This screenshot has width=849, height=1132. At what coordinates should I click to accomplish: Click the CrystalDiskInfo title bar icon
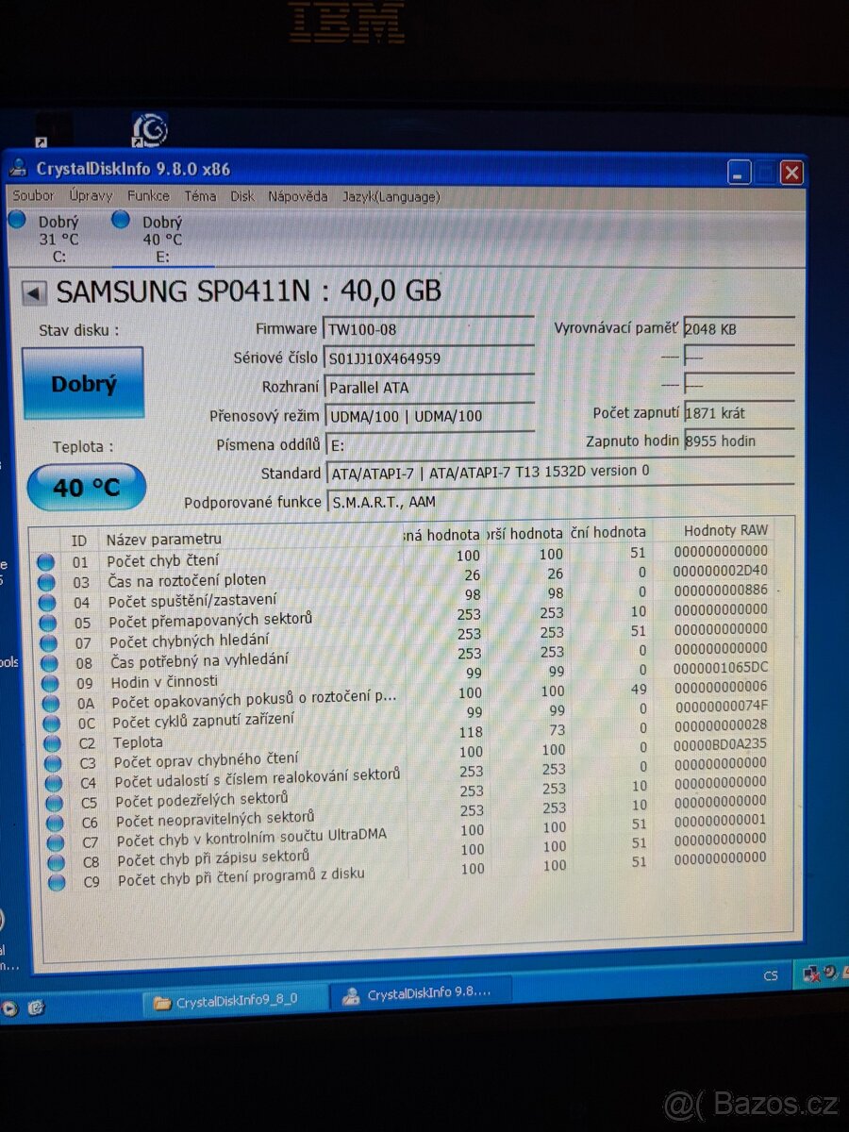pos(19,169)
